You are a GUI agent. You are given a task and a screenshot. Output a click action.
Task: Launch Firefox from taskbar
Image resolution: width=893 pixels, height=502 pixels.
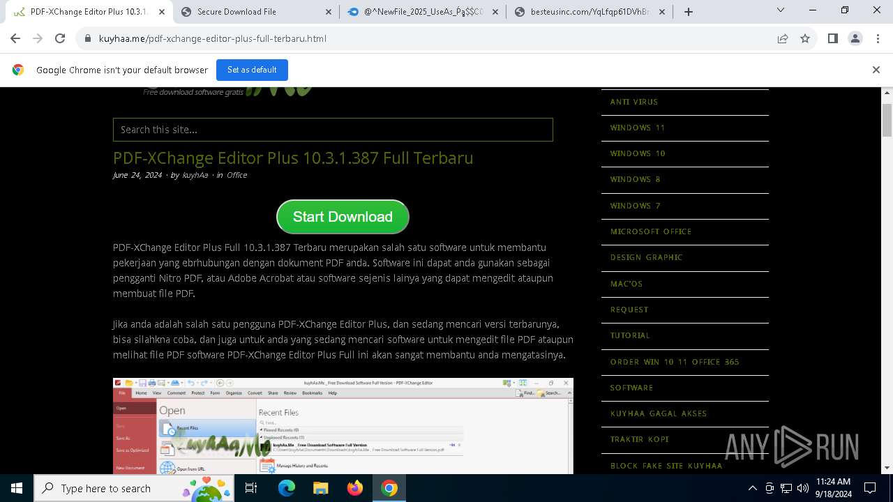tap(355, 488)
